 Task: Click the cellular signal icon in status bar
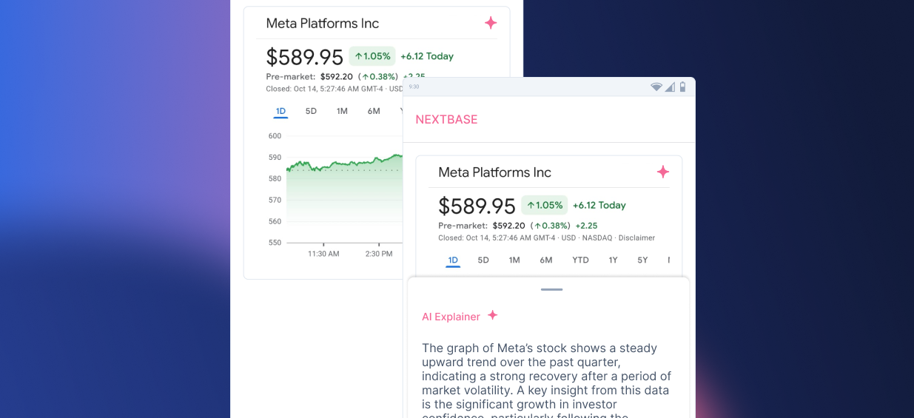pos(670,87)
